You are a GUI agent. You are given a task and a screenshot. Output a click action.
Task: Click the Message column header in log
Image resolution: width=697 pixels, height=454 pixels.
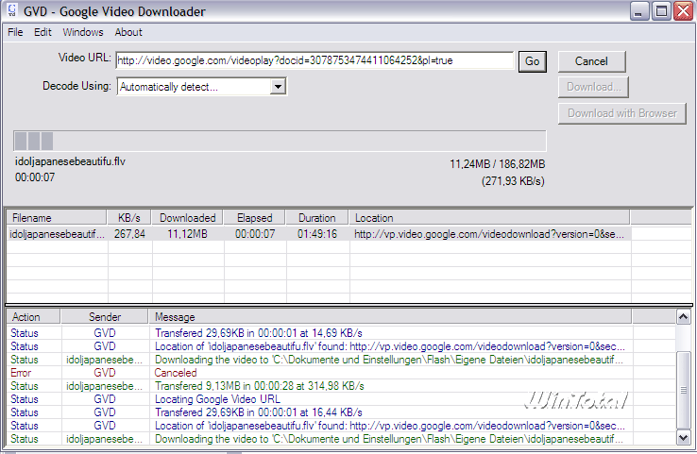pos(390,317)
